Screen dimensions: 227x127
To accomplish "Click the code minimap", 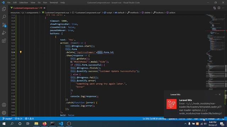I will (x=216, y=52).
